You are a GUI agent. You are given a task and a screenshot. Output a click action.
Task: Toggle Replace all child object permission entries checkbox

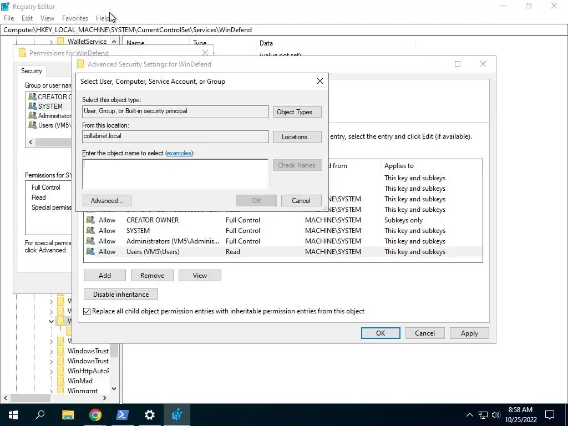(87, 311)
